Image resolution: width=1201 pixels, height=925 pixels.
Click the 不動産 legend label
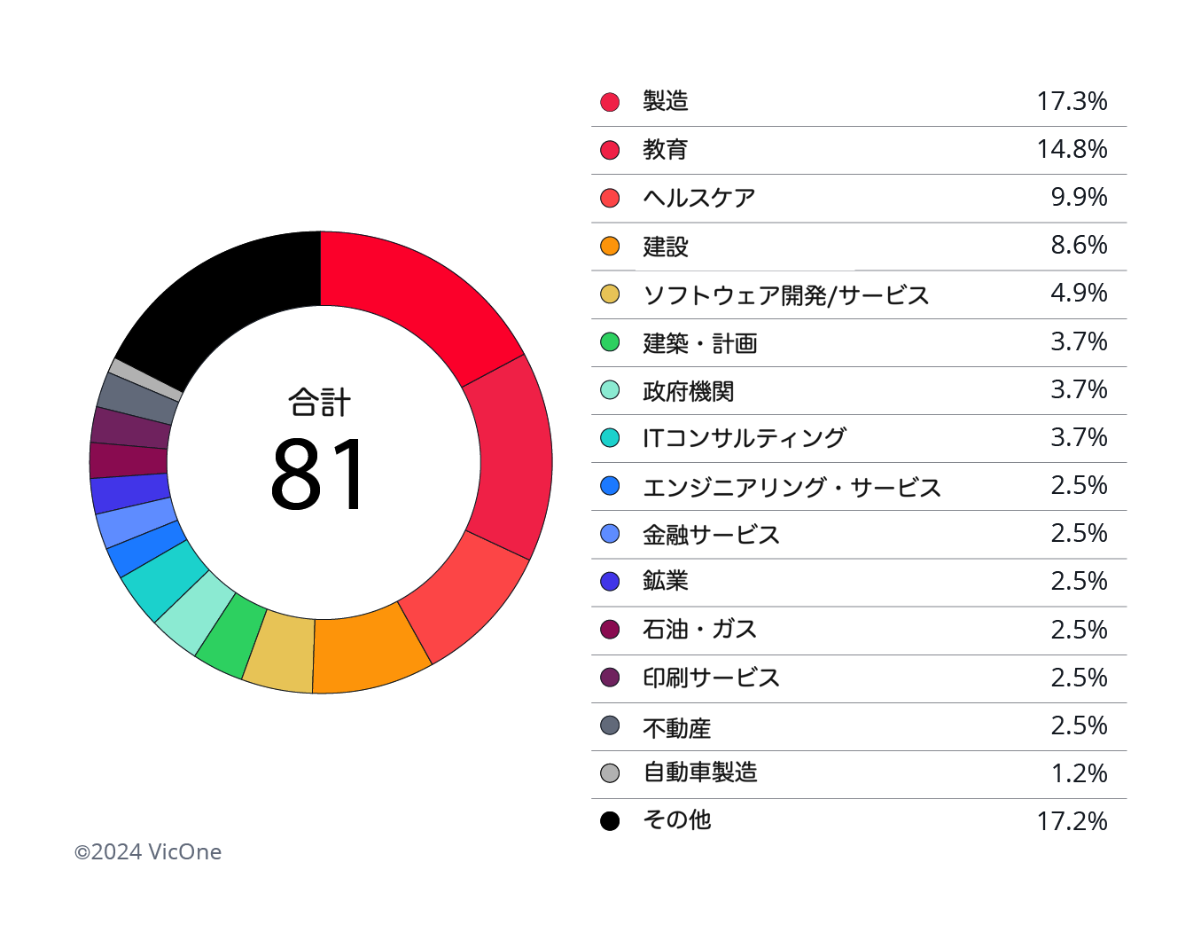pyautogui.click(x=676, y=728)
